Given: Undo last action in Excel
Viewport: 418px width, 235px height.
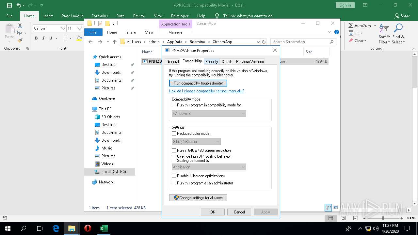Looking at the screenshot, I should pyautogui.click(x=19, y=5).
